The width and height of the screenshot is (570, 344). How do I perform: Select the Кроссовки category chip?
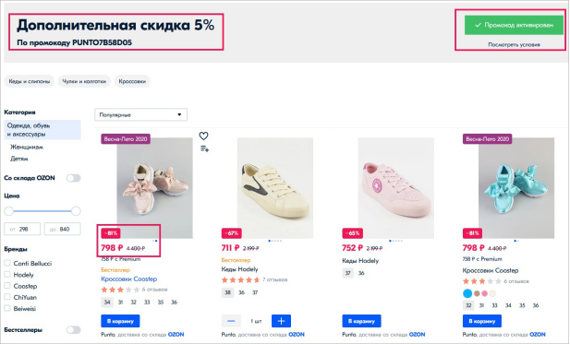tap(132, 81)
